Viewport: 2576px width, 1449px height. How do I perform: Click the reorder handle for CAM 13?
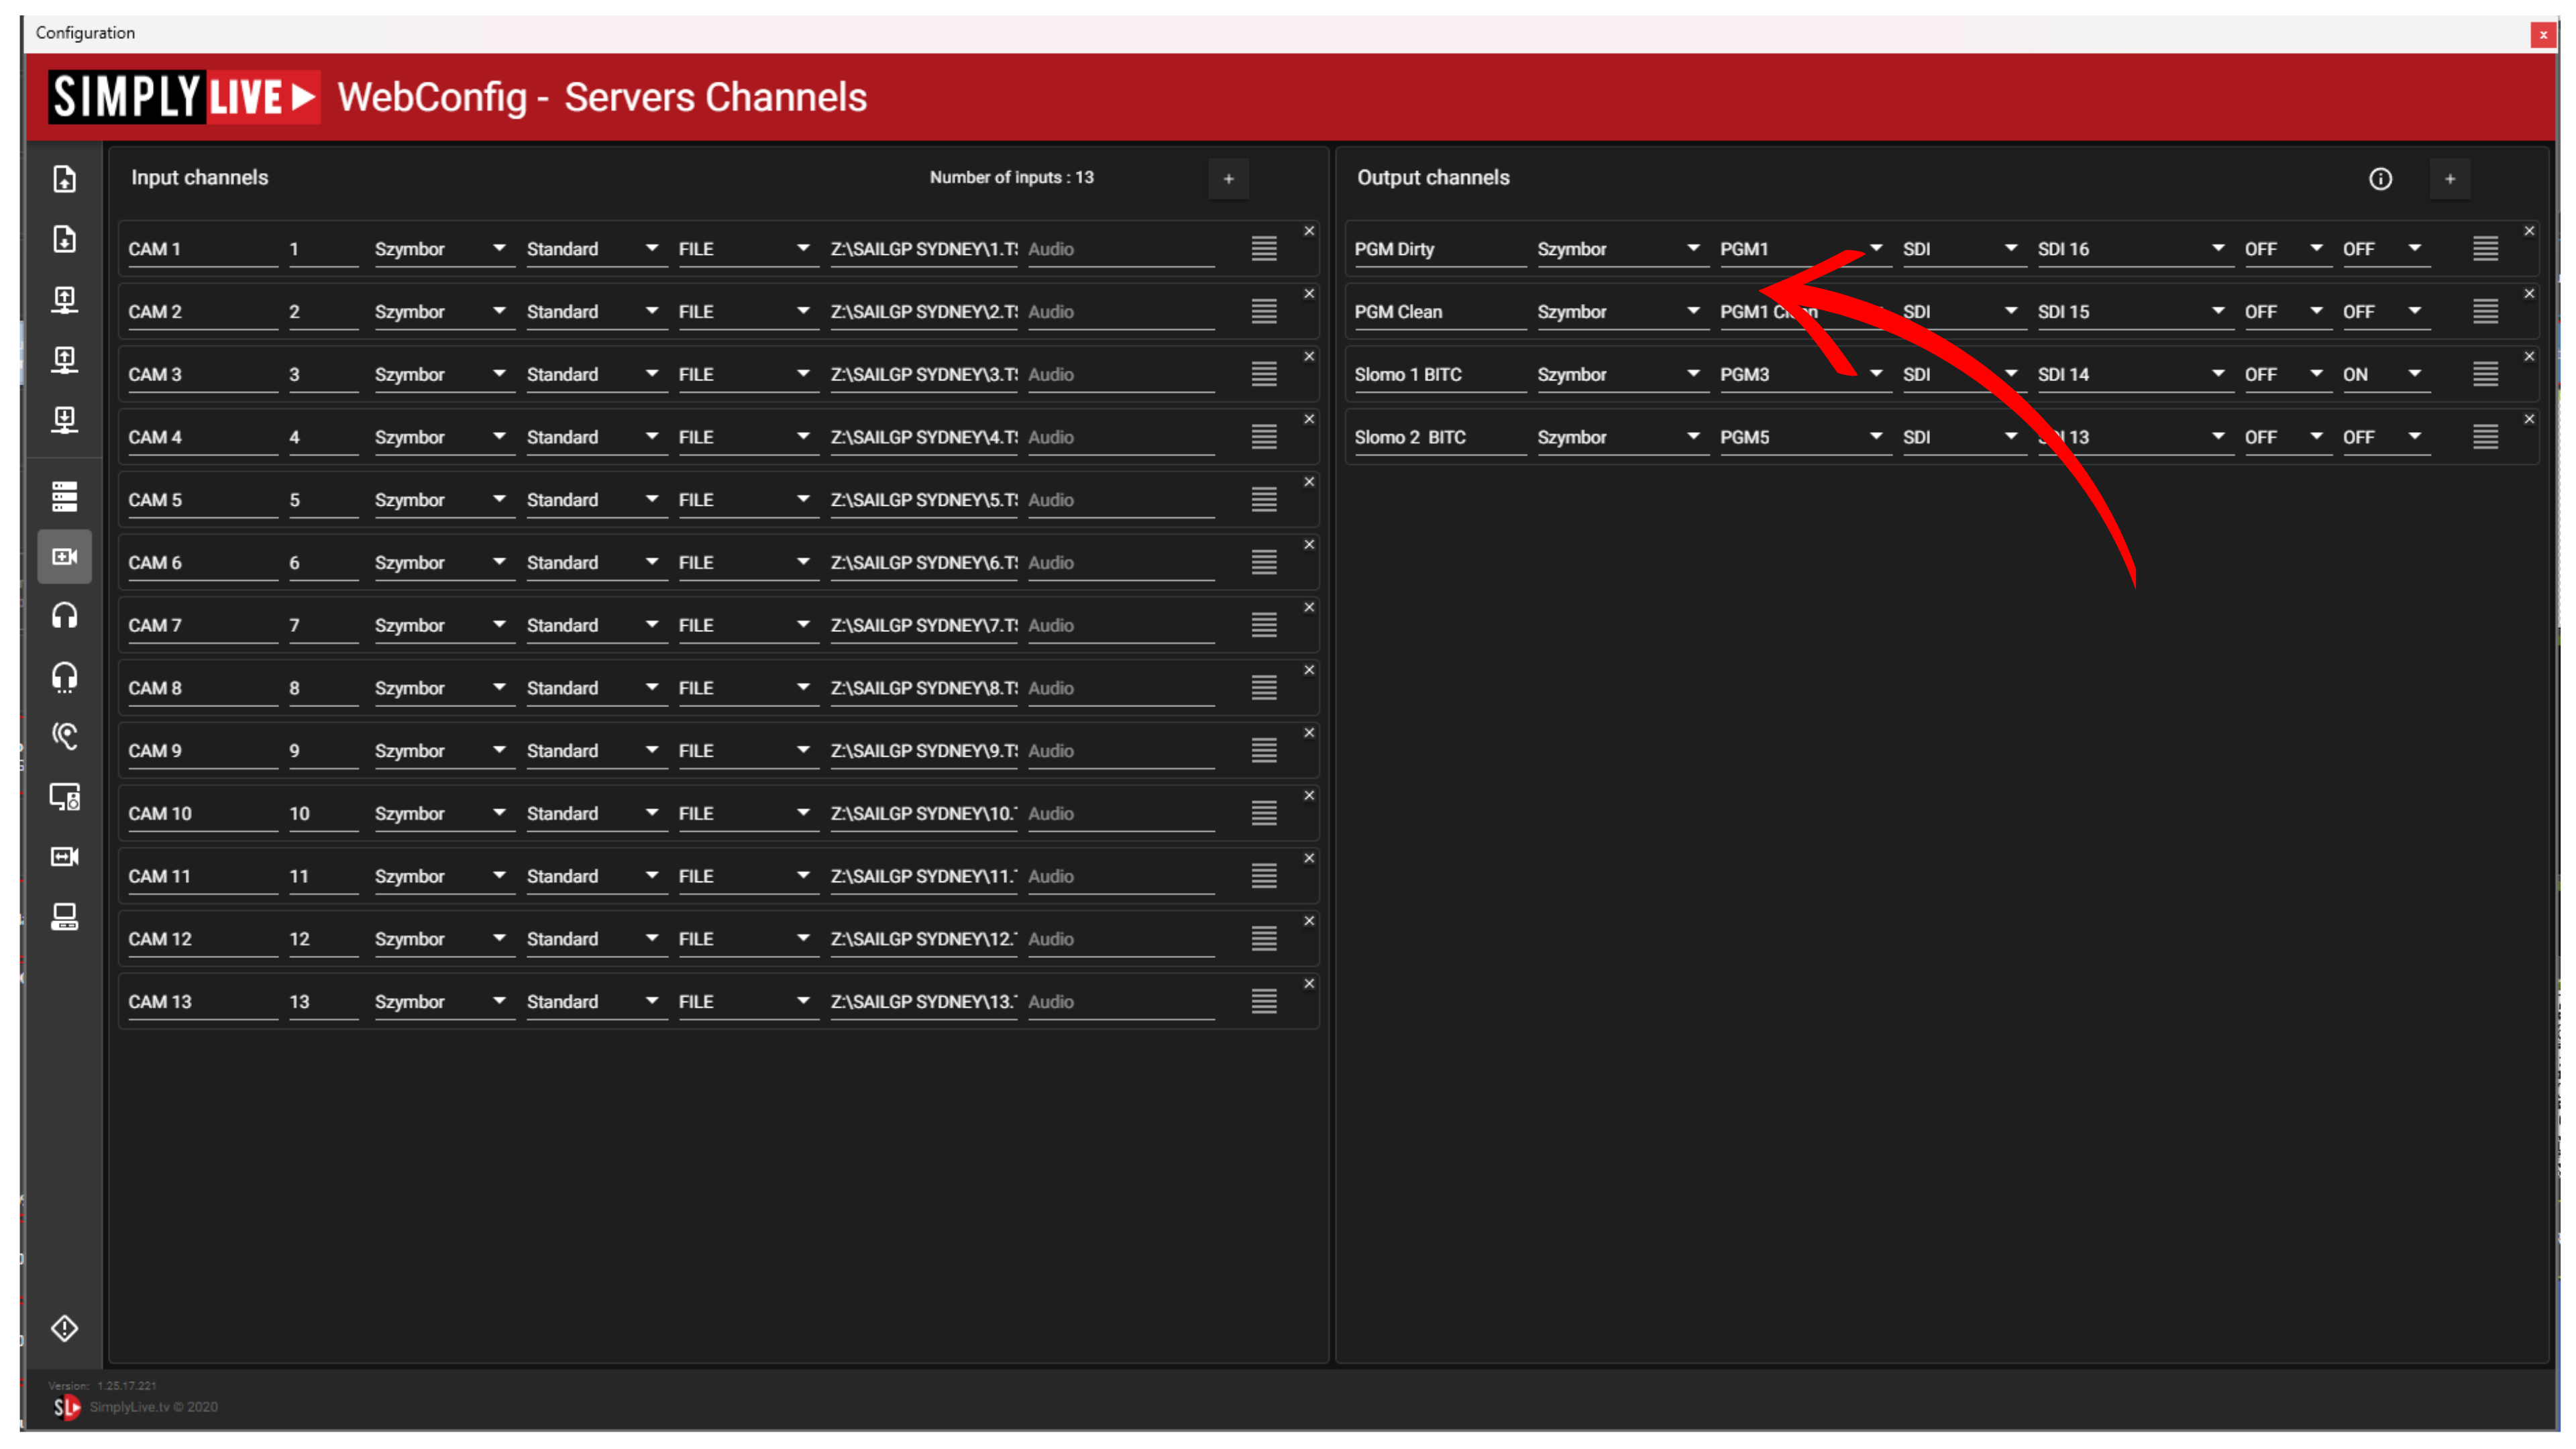tap(1264, 1001)
